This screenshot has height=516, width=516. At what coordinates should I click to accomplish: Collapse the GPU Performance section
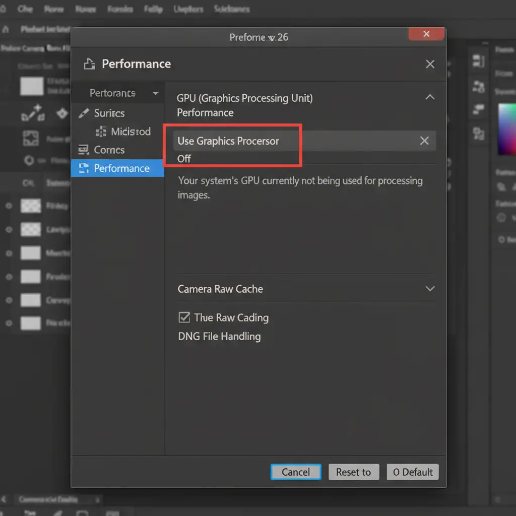430,97
